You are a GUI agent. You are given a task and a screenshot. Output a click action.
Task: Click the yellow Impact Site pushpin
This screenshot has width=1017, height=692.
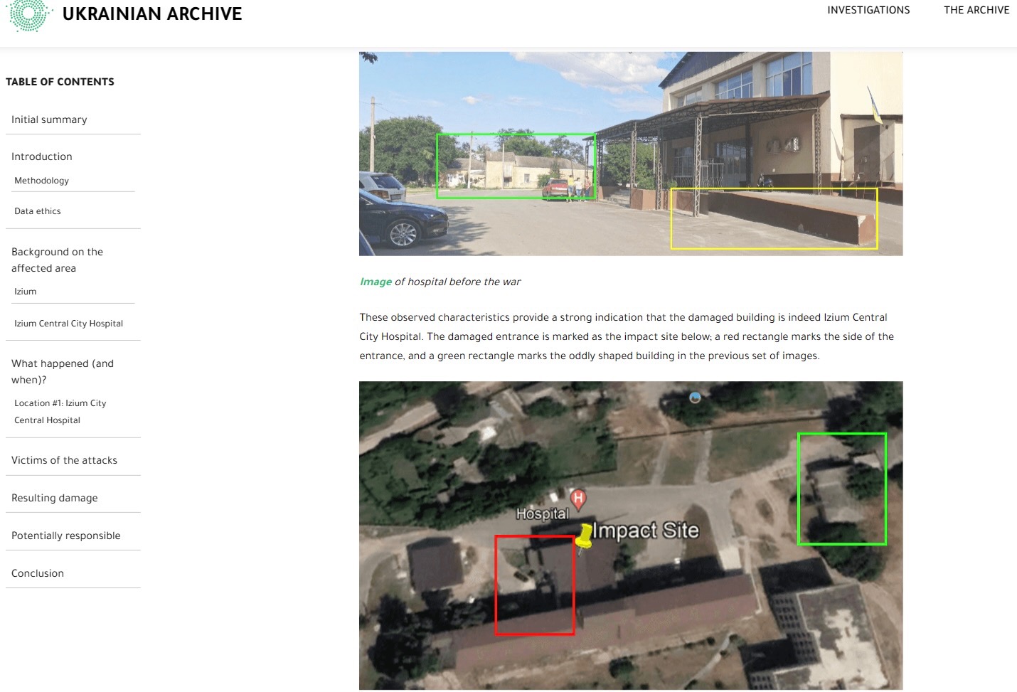584,537
